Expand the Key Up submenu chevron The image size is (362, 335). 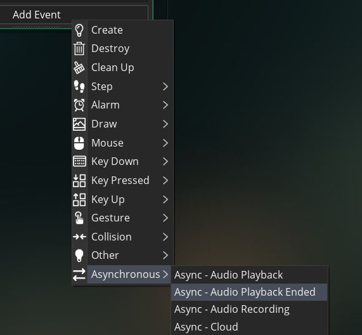click(165, 199)
